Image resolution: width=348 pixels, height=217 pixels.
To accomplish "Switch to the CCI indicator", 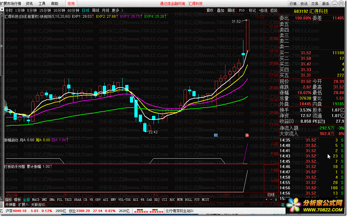I will tap(164, 200).
